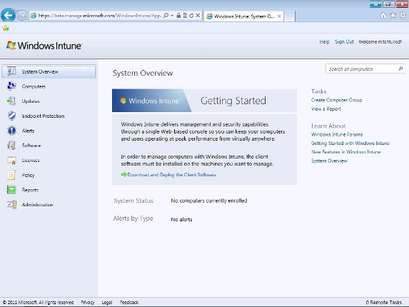Open the Windows Intune Forums link
This screenshot has height=307, width=409.
coord(337,135)
